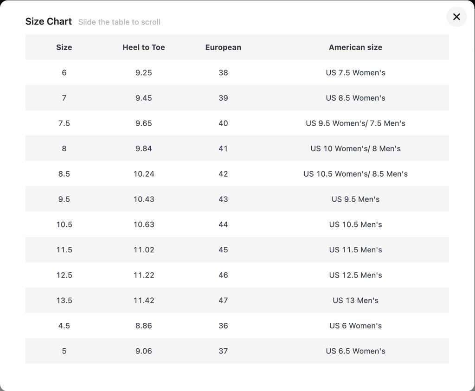Click the American size column header

point(355,47)
